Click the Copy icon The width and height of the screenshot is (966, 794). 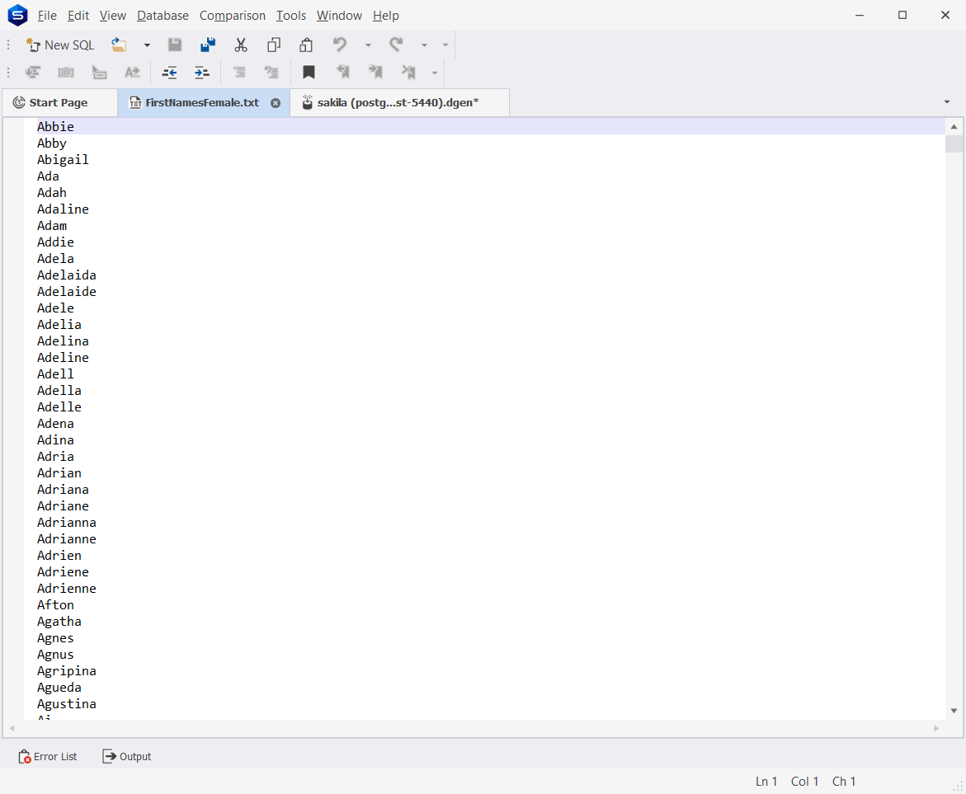pos(274,45)
